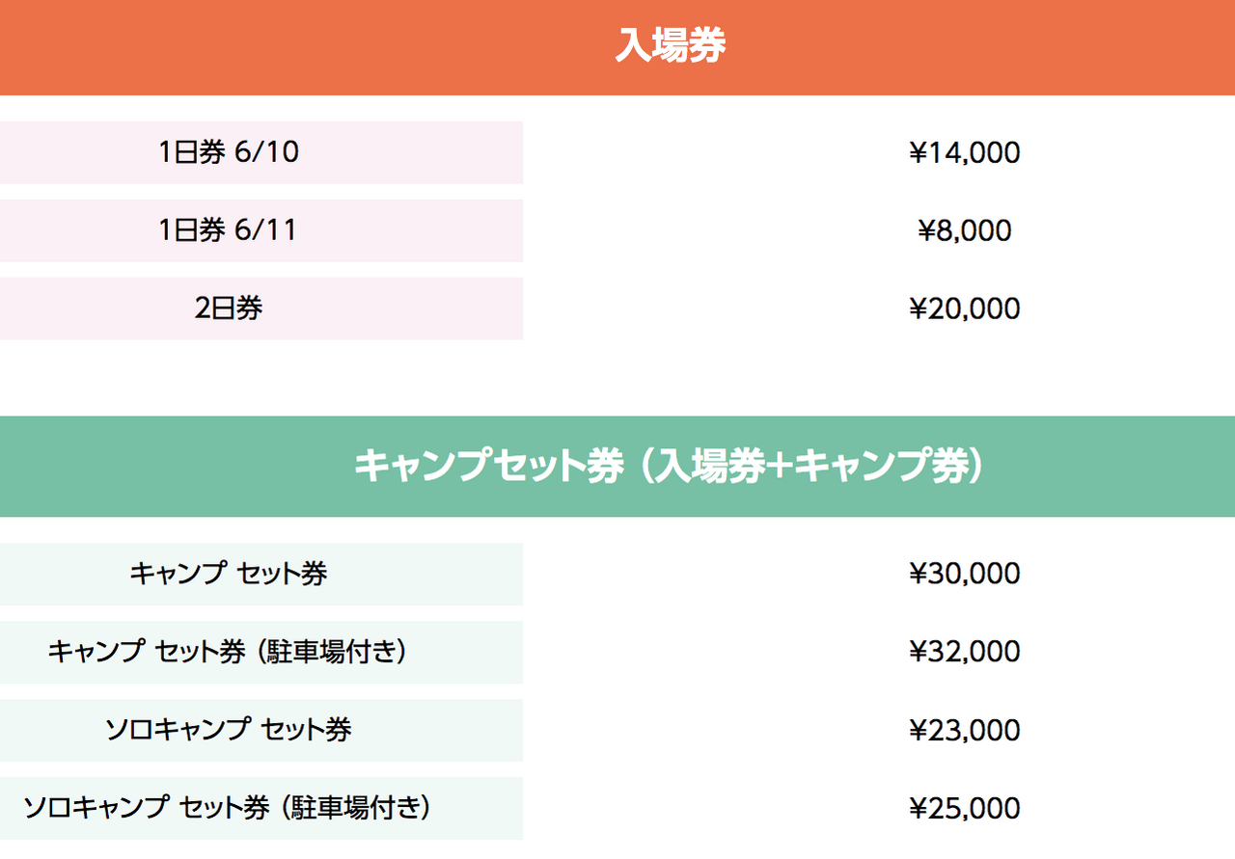
Task: Select the キャンプ セット券 row
Action: (x=261, y=575)
